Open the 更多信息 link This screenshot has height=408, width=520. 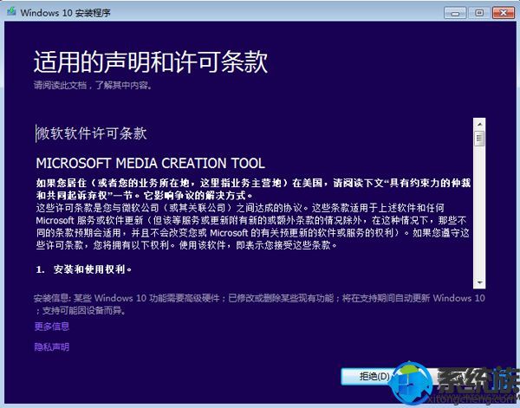[52, 327]
